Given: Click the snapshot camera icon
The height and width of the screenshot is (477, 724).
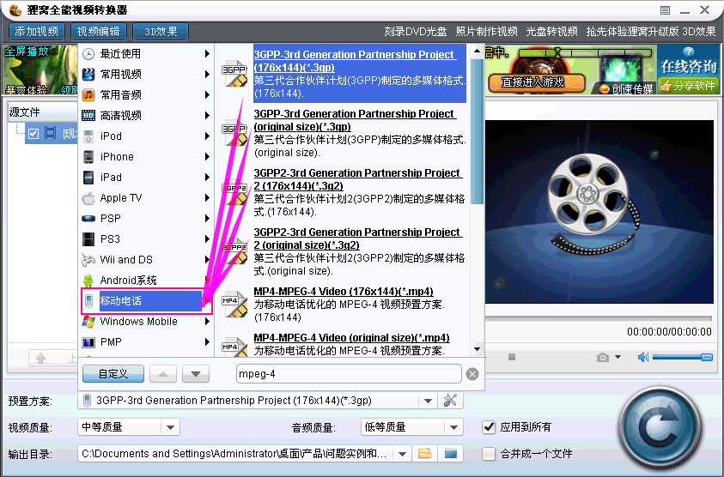Looking at the screenshot, I should tap(603, 358).
